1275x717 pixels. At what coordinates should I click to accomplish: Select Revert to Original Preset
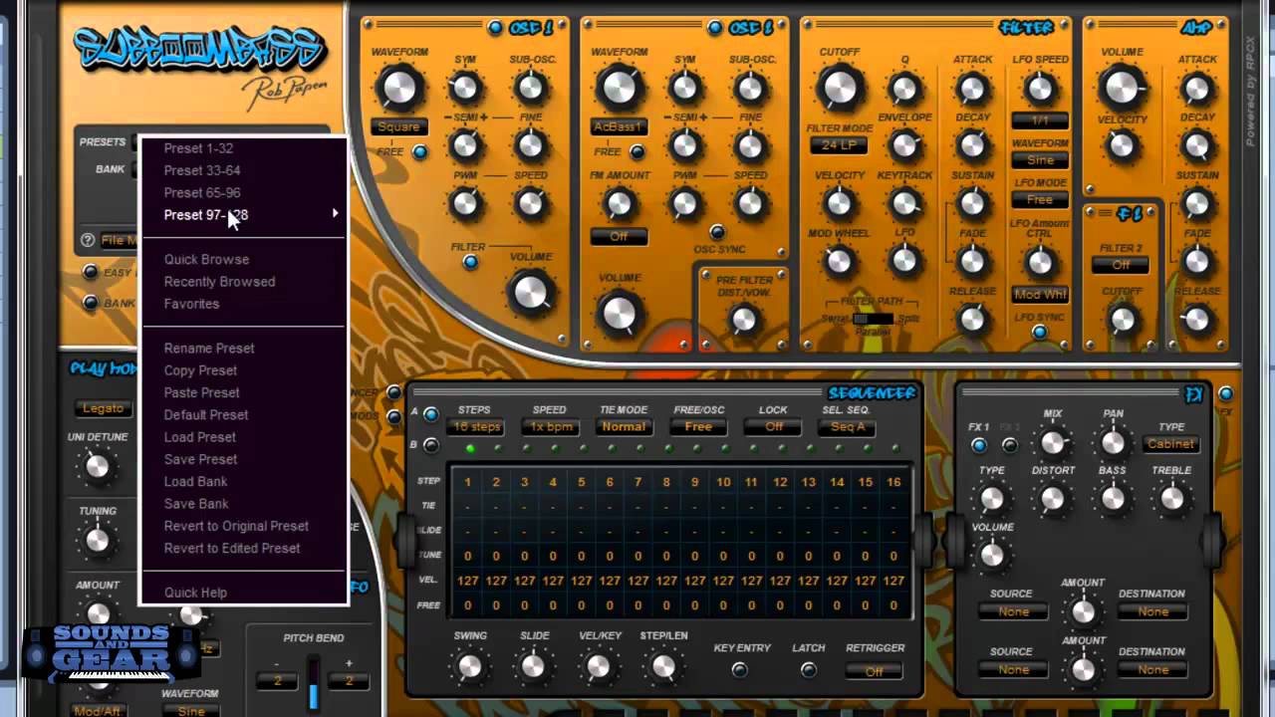pyautogui.click(x=236, y=526)
